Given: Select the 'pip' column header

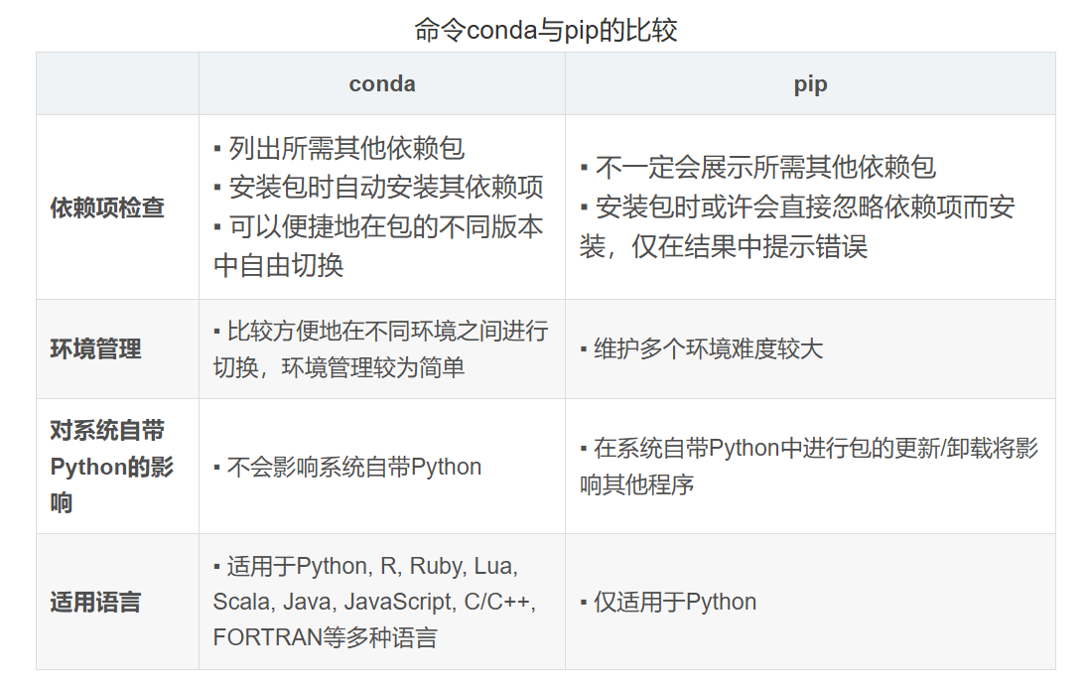Looking at the screenshot, I should 810,84.
